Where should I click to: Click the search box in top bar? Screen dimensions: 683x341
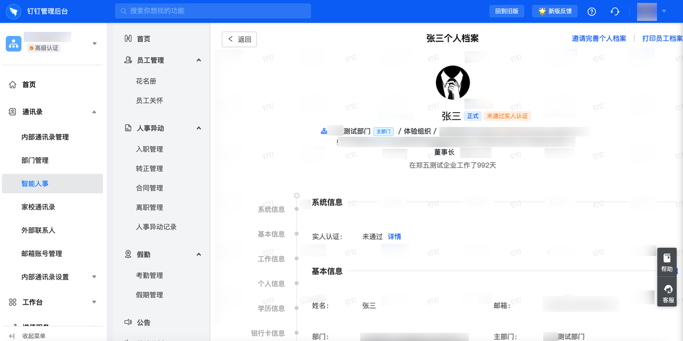pos(213,11)
